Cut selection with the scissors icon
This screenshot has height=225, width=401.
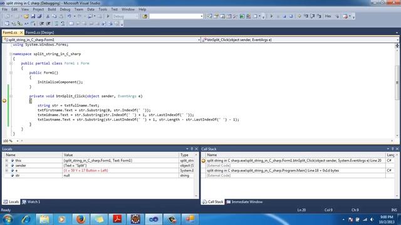click(x=48, y=16)
